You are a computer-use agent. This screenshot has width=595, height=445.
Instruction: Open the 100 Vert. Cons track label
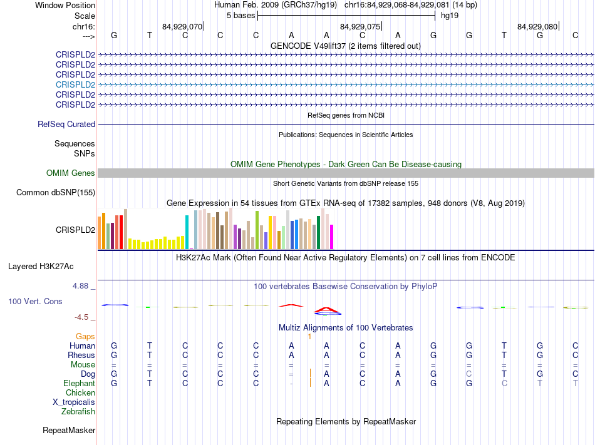click(x=35, y=302)
